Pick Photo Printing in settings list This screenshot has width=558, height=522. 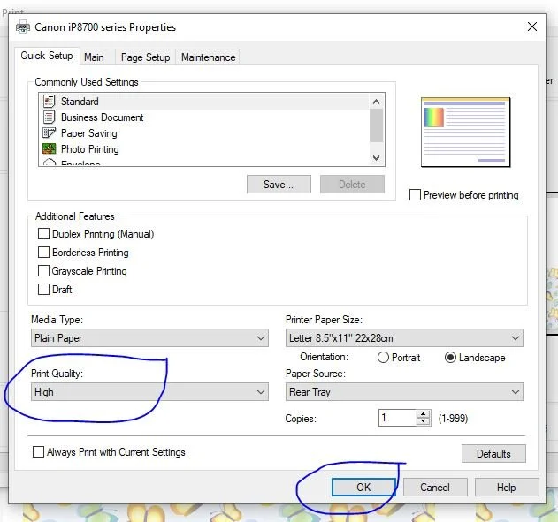tap(204, 149)
